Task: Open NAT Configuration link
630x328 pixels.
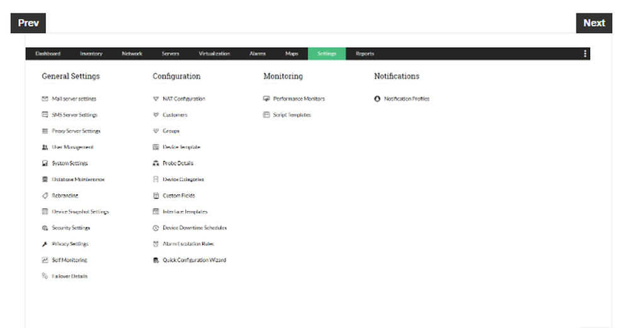Action: [x=184, y=99]
